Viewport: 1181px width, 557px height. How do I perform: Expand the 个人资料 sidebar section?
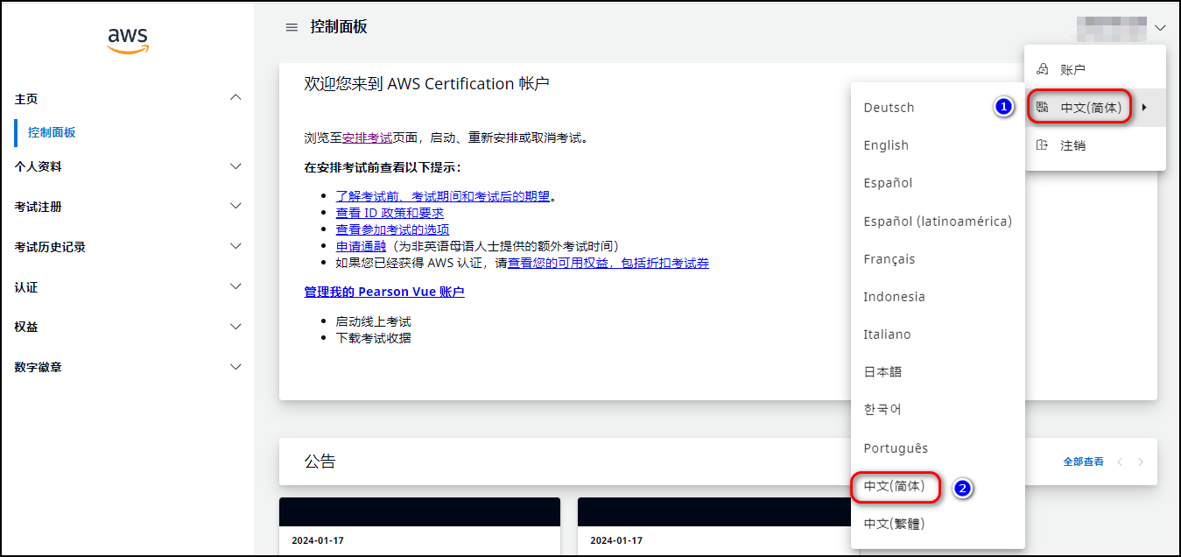(x=235, y=166)
